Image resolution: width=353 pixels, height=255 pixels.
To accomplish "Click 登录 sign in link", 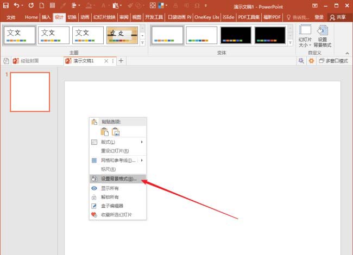I will (x=319, y=17).
